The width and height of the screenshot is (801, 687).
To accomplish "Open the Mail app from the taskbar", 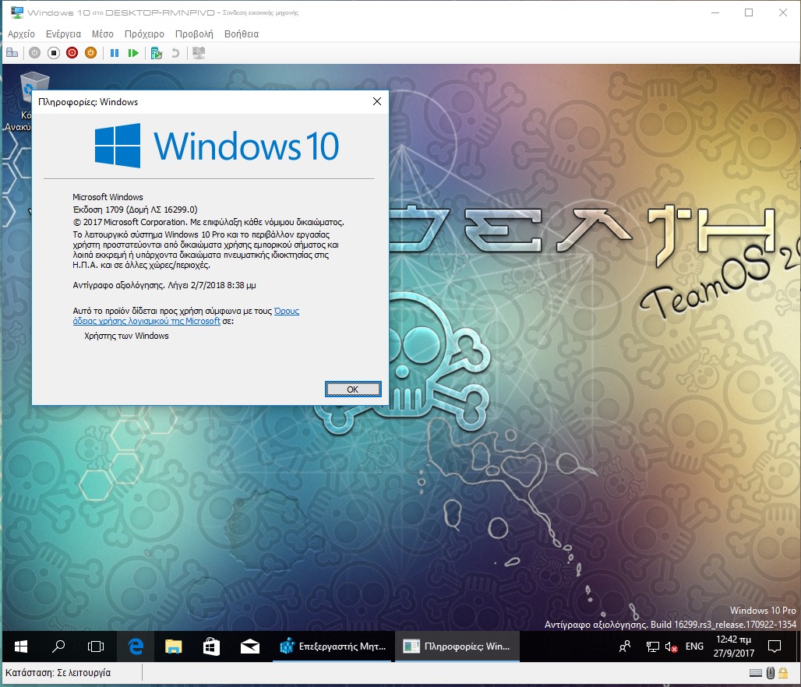I will [250, 646].
